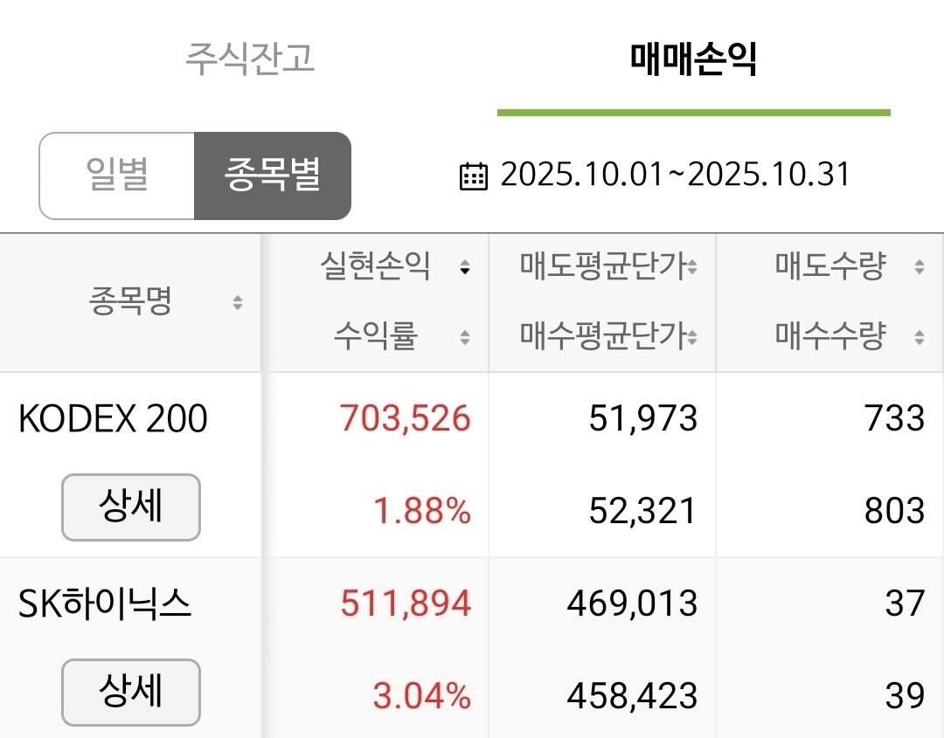Switch to 일별 view toggle

(117, 176)
